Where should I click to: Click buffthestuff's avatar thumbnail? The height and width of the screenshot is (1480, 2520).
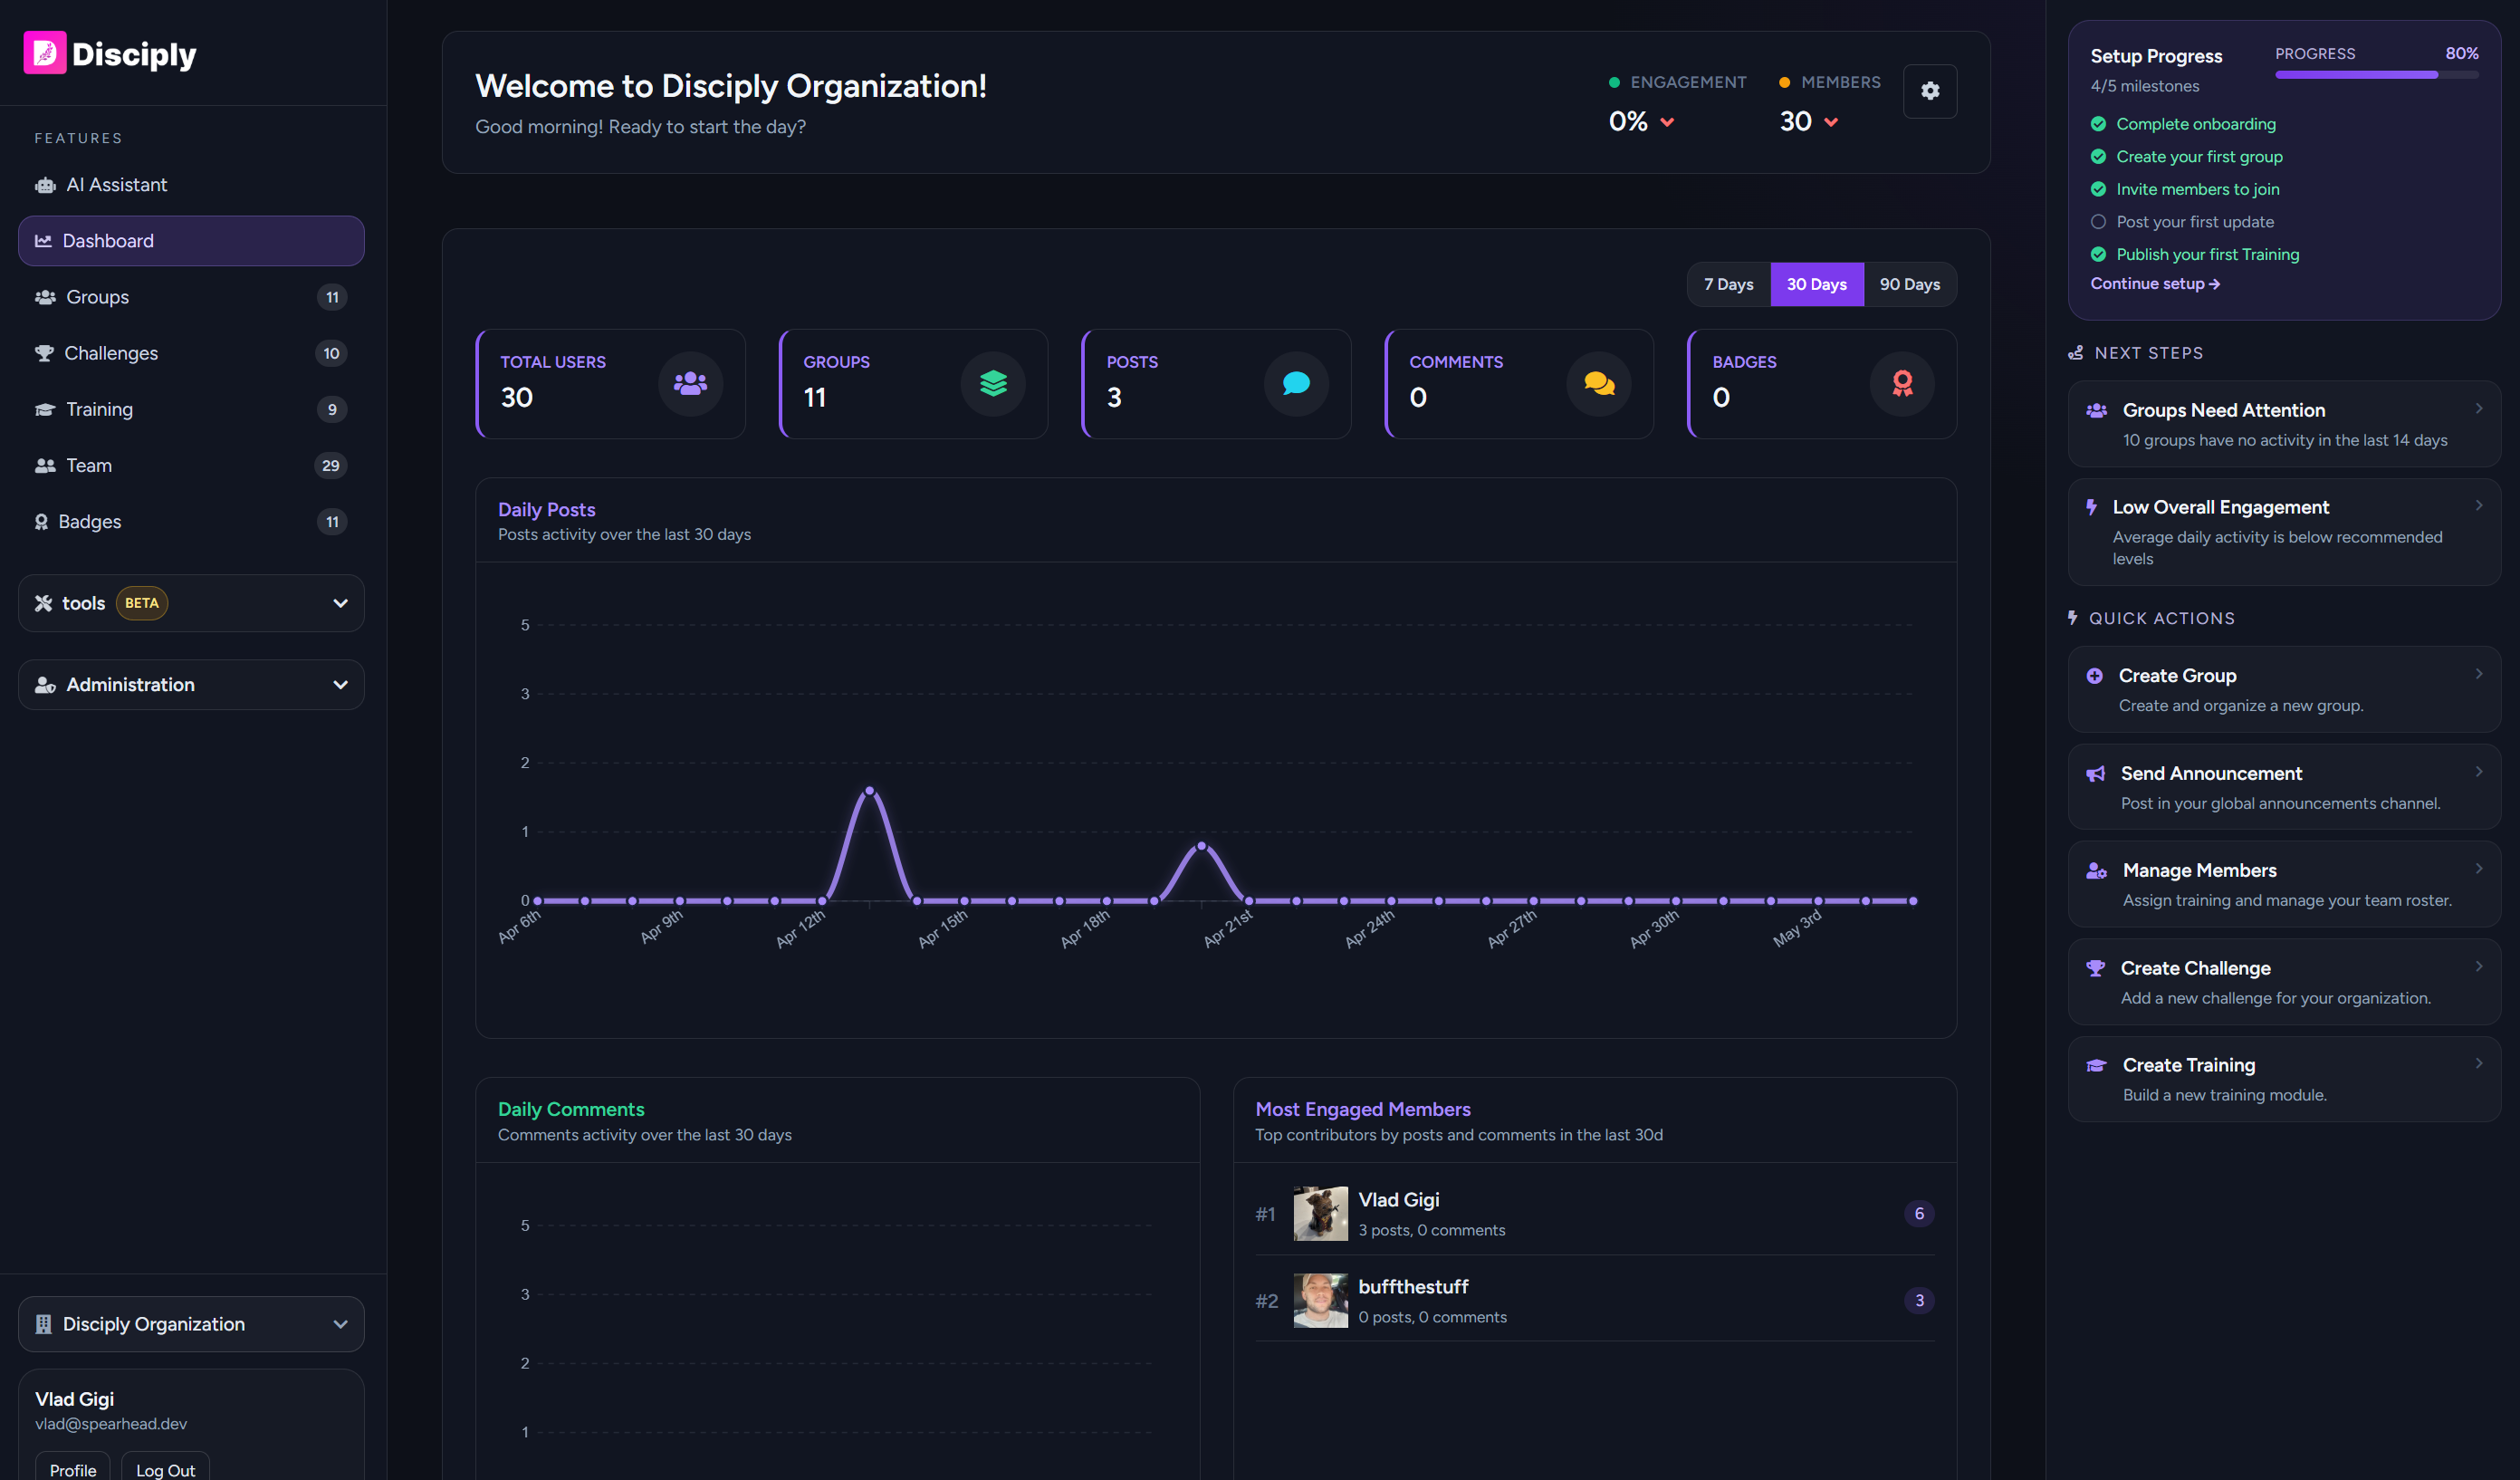pyautogui.click(x=1320, y=1301)
